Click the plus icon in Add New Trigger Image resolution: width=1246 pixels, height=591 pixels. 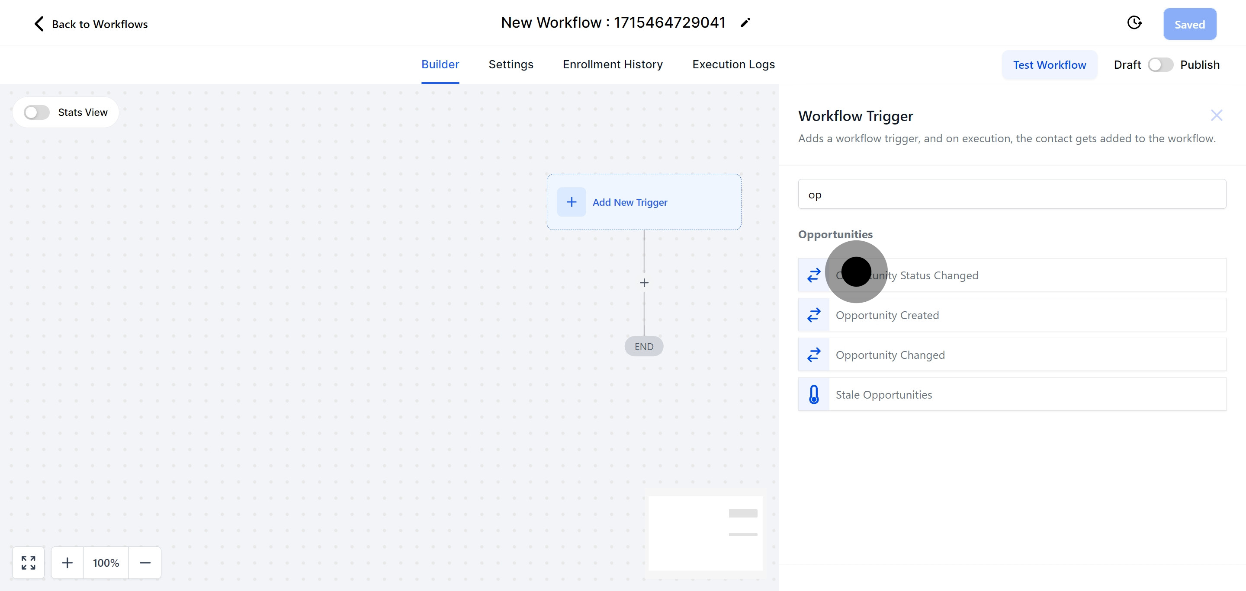click(571, 202)
